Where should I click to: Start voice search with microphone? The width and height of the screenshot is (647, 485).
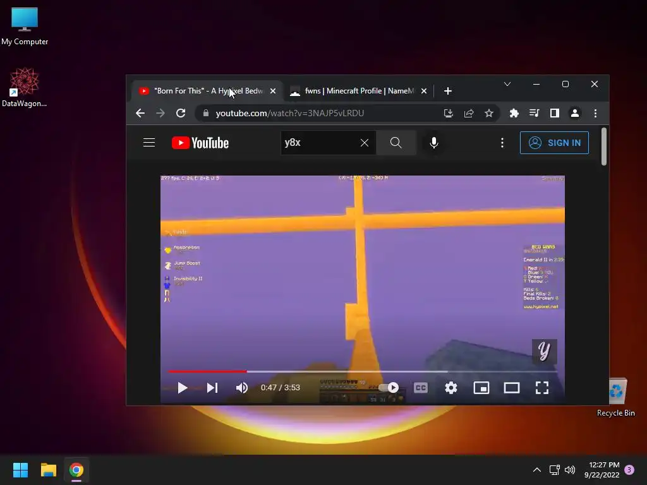pos(433,143)
